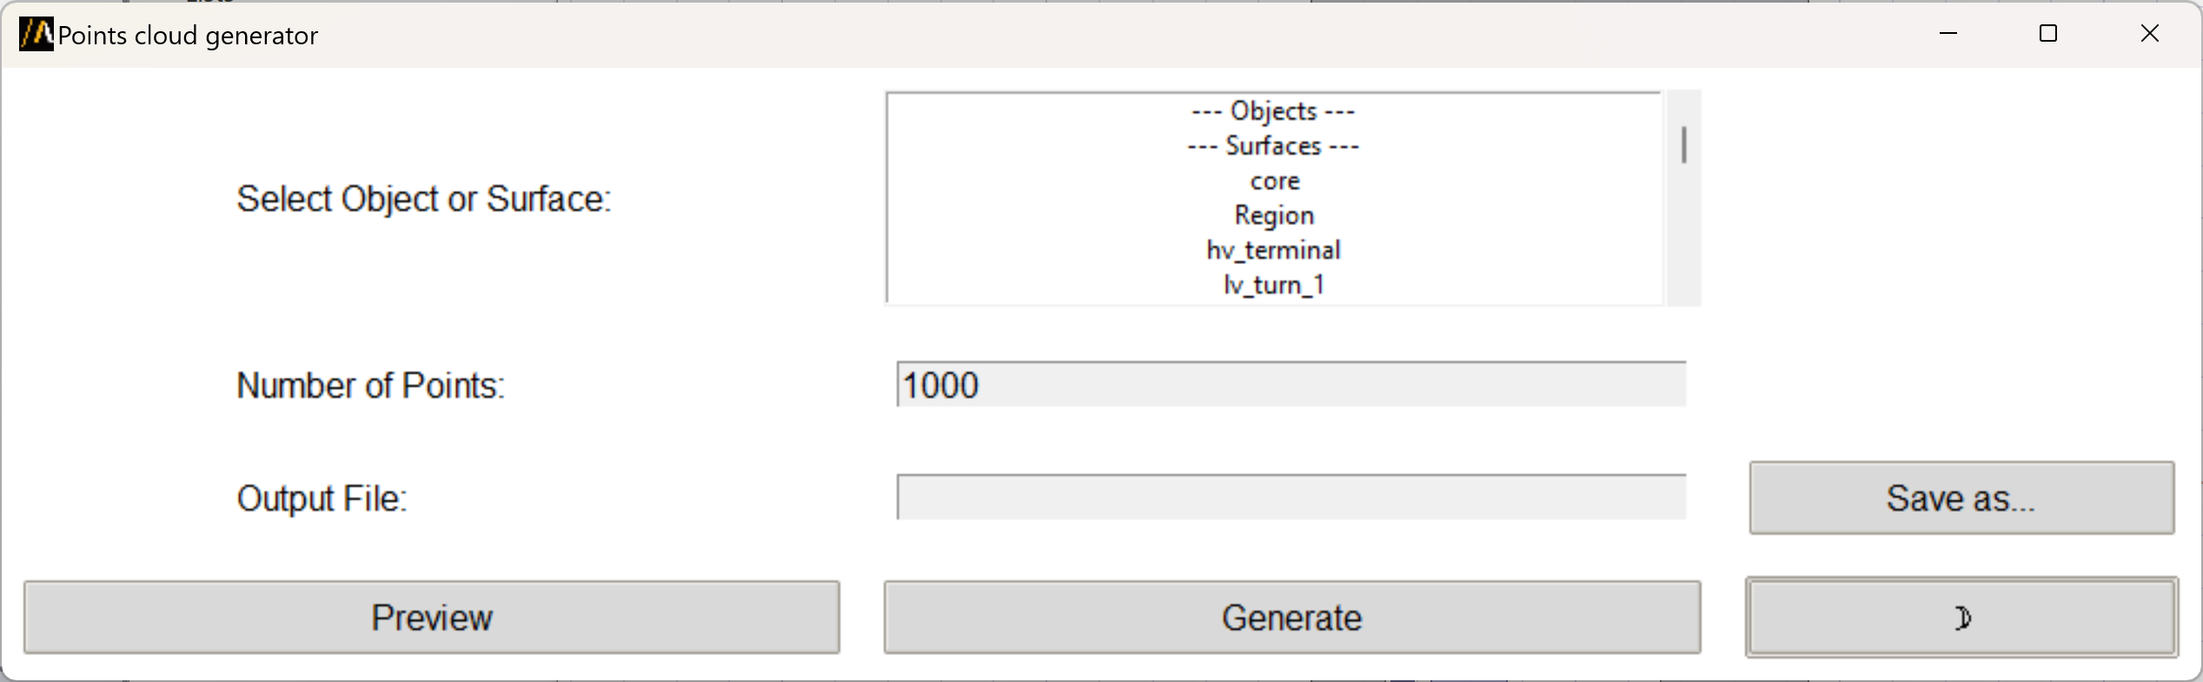
Task: Choose 'lv_turn_1' from the list
Action: click(1273, 285)
